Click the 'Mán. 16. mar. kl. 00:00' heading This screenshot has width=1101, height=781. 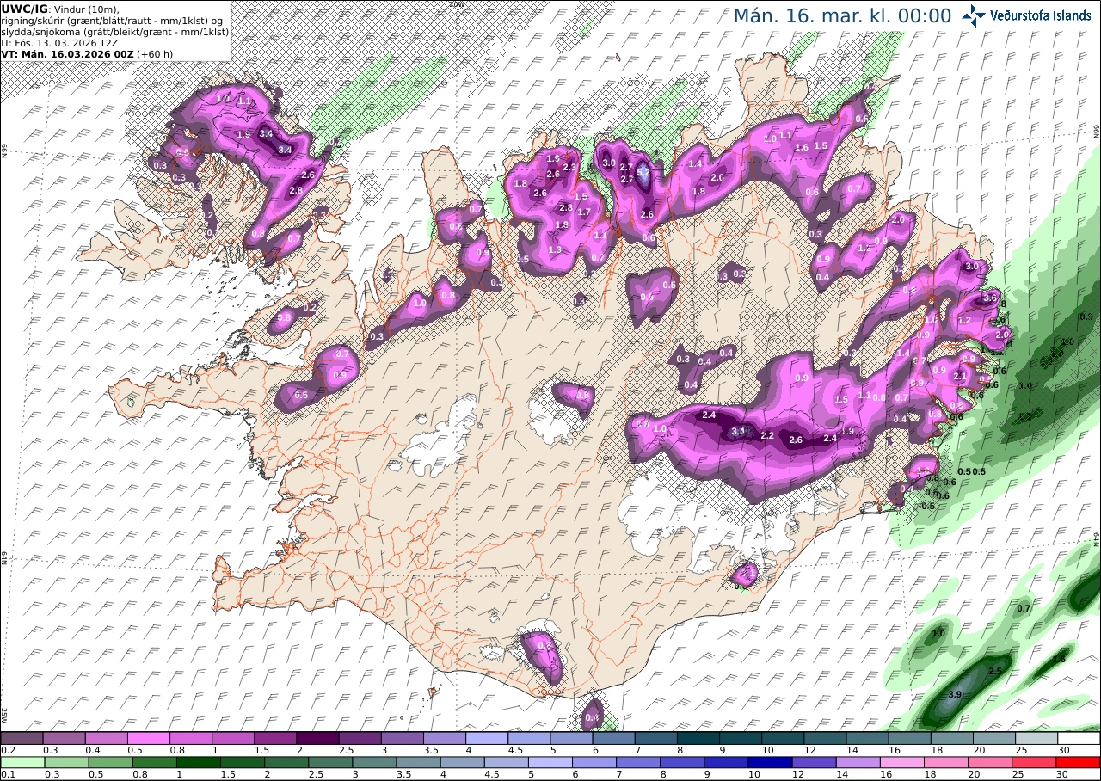842,16
